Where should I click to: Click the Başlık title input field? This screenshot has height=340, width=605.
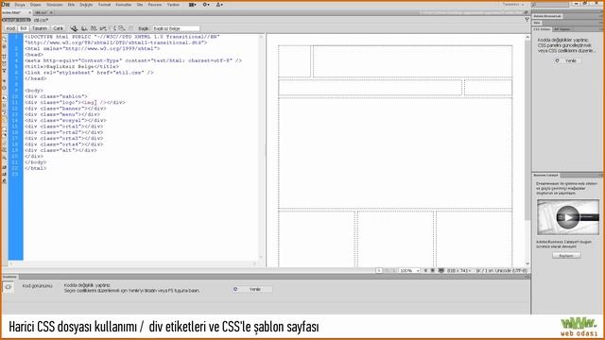(x=176, y=28)
